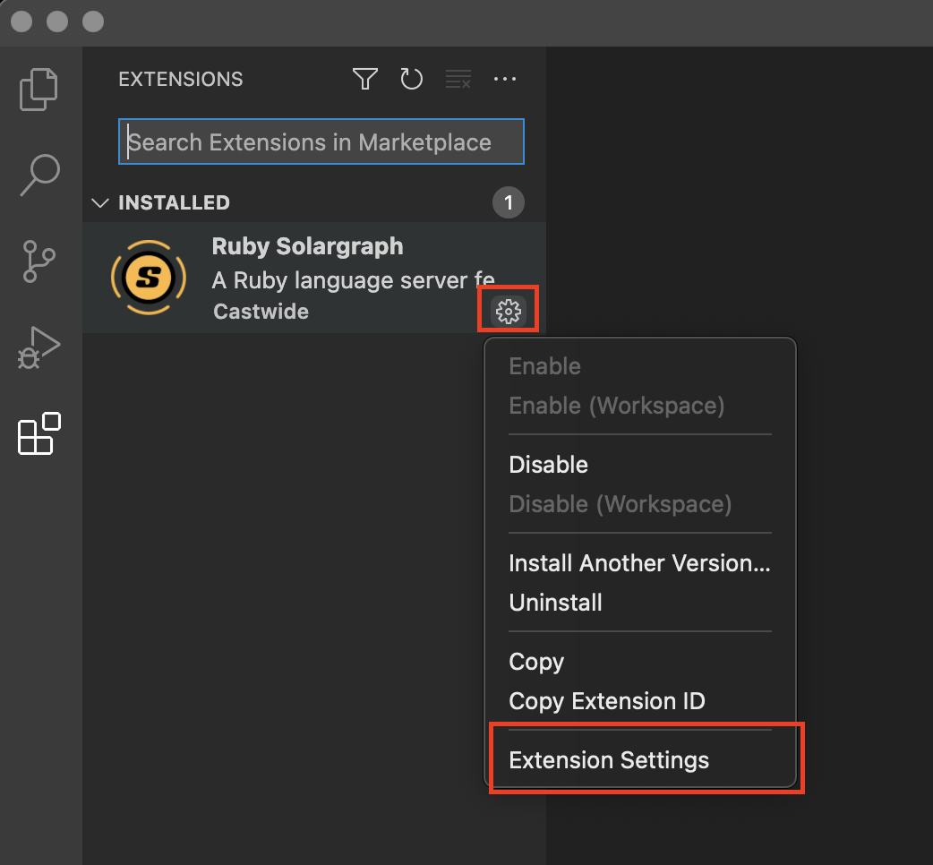Select the Extensions icon in the activity bar
This screenshot has width=933, height=865.
[x=38, y=433]
